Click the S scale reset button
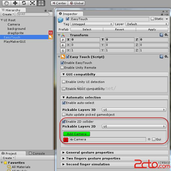Screen dimensions: 171x171 (63, 50)
